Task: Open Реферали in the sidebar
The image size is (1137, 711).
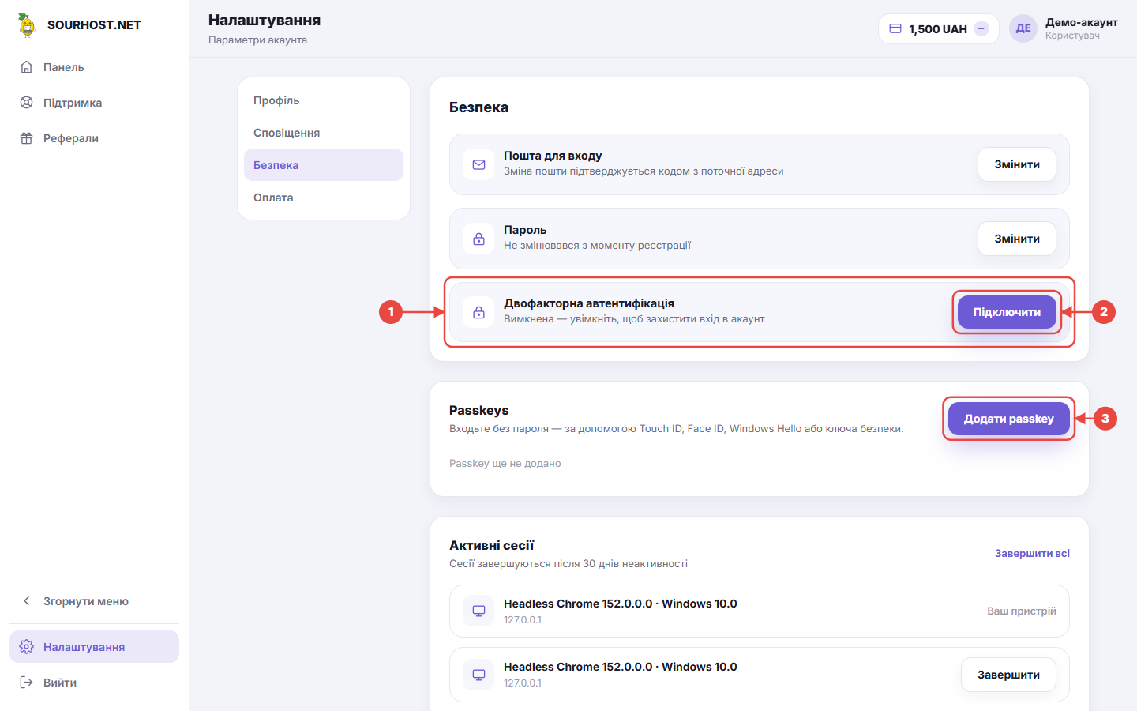Action: (x=95, y=138)
